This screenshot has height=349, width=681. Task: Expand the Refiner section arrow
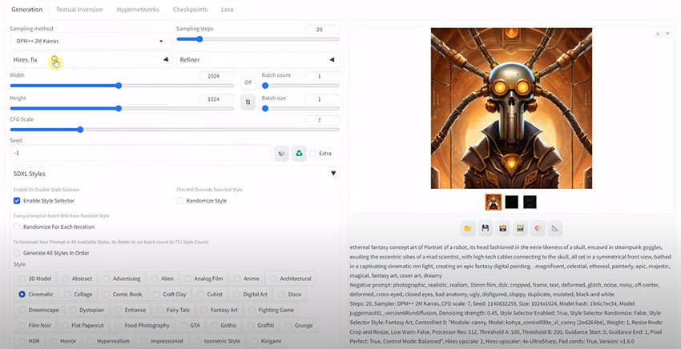point(332,59)
